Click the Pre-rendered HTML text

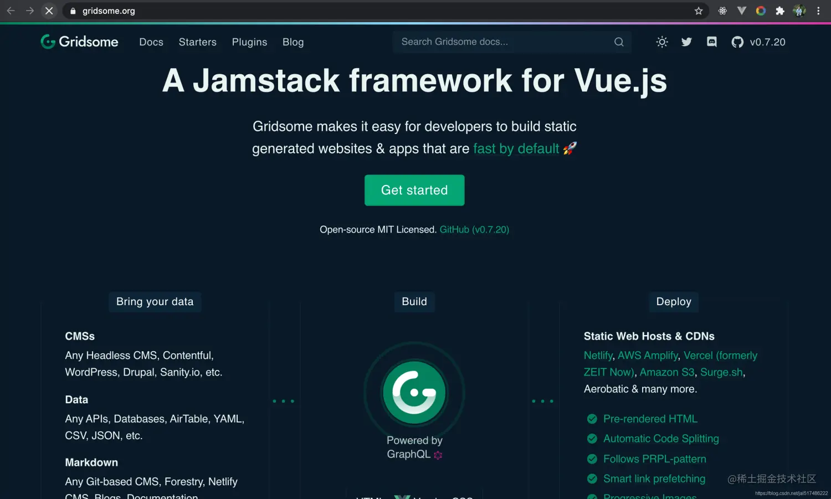tap(650, 419)
